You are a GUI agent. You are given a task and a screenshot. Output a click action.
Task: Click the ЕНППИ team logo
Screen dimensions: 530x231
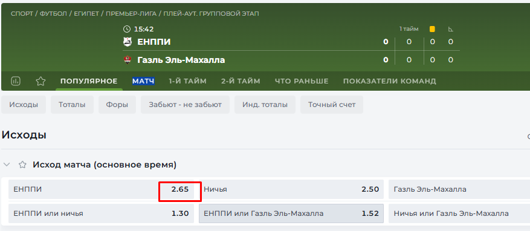click(x=128, y=42)
